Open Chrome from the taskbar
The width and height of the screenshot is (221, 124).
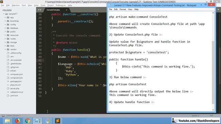tap(28, 121)
